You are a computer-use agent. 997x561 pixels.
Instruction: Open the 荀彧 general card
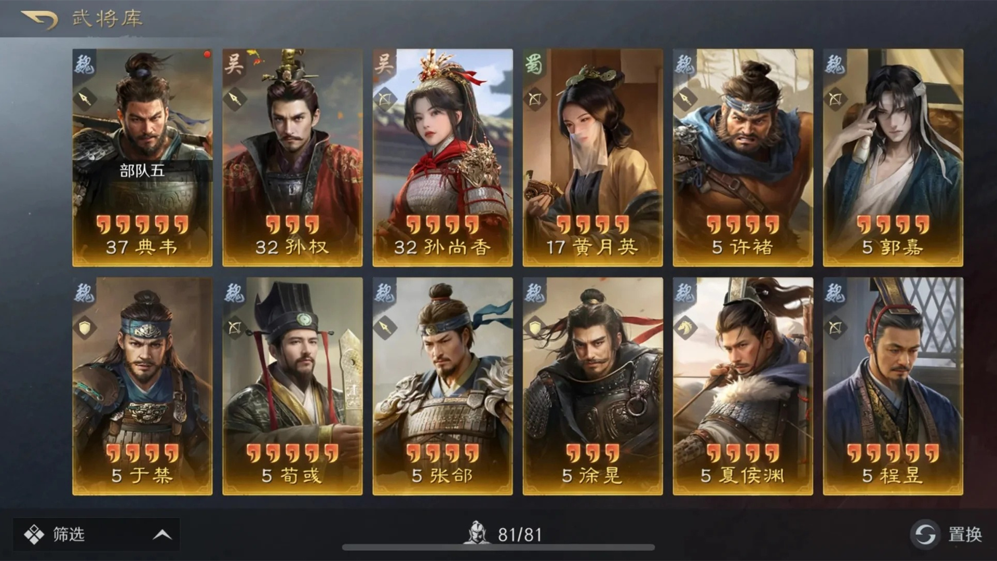292,386
